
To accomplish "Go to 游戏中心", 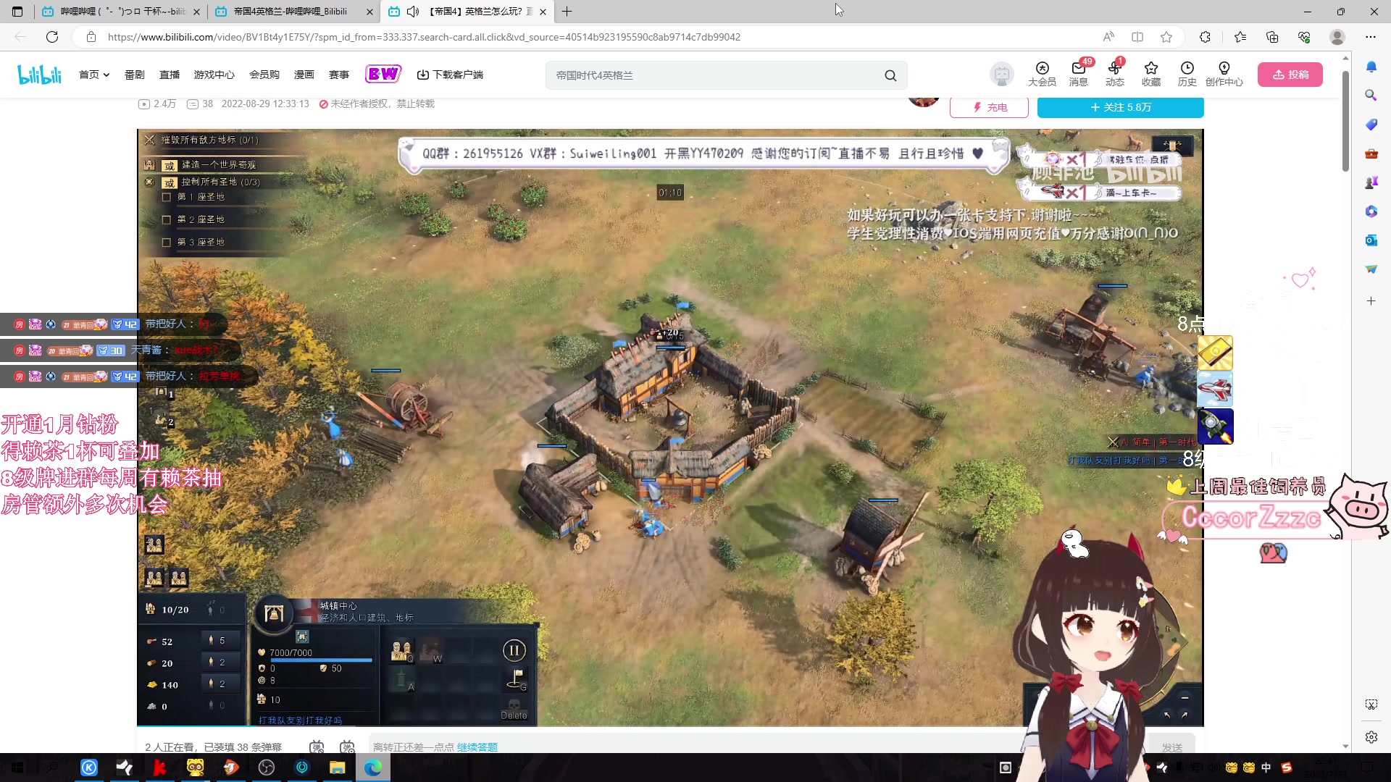I will (214, 75).
